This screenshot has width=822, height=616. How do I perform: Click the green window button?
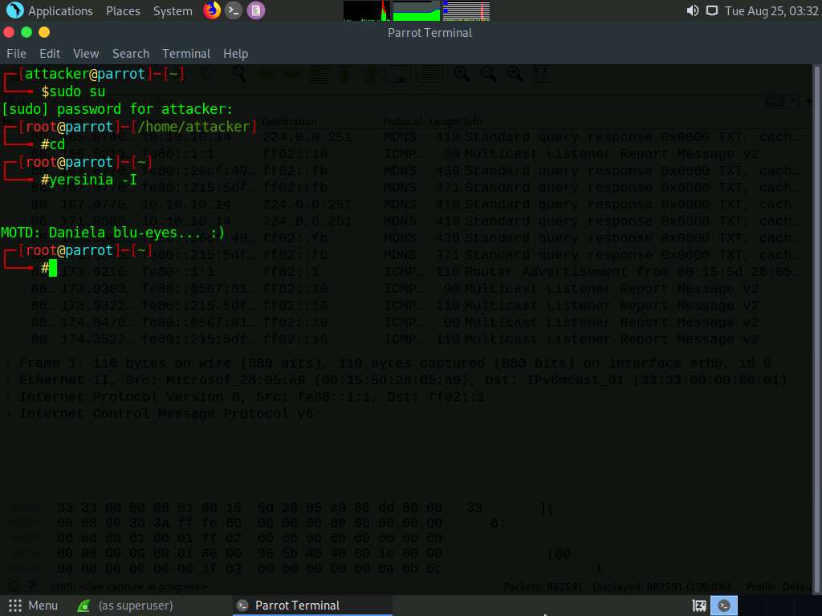point(26,32)
